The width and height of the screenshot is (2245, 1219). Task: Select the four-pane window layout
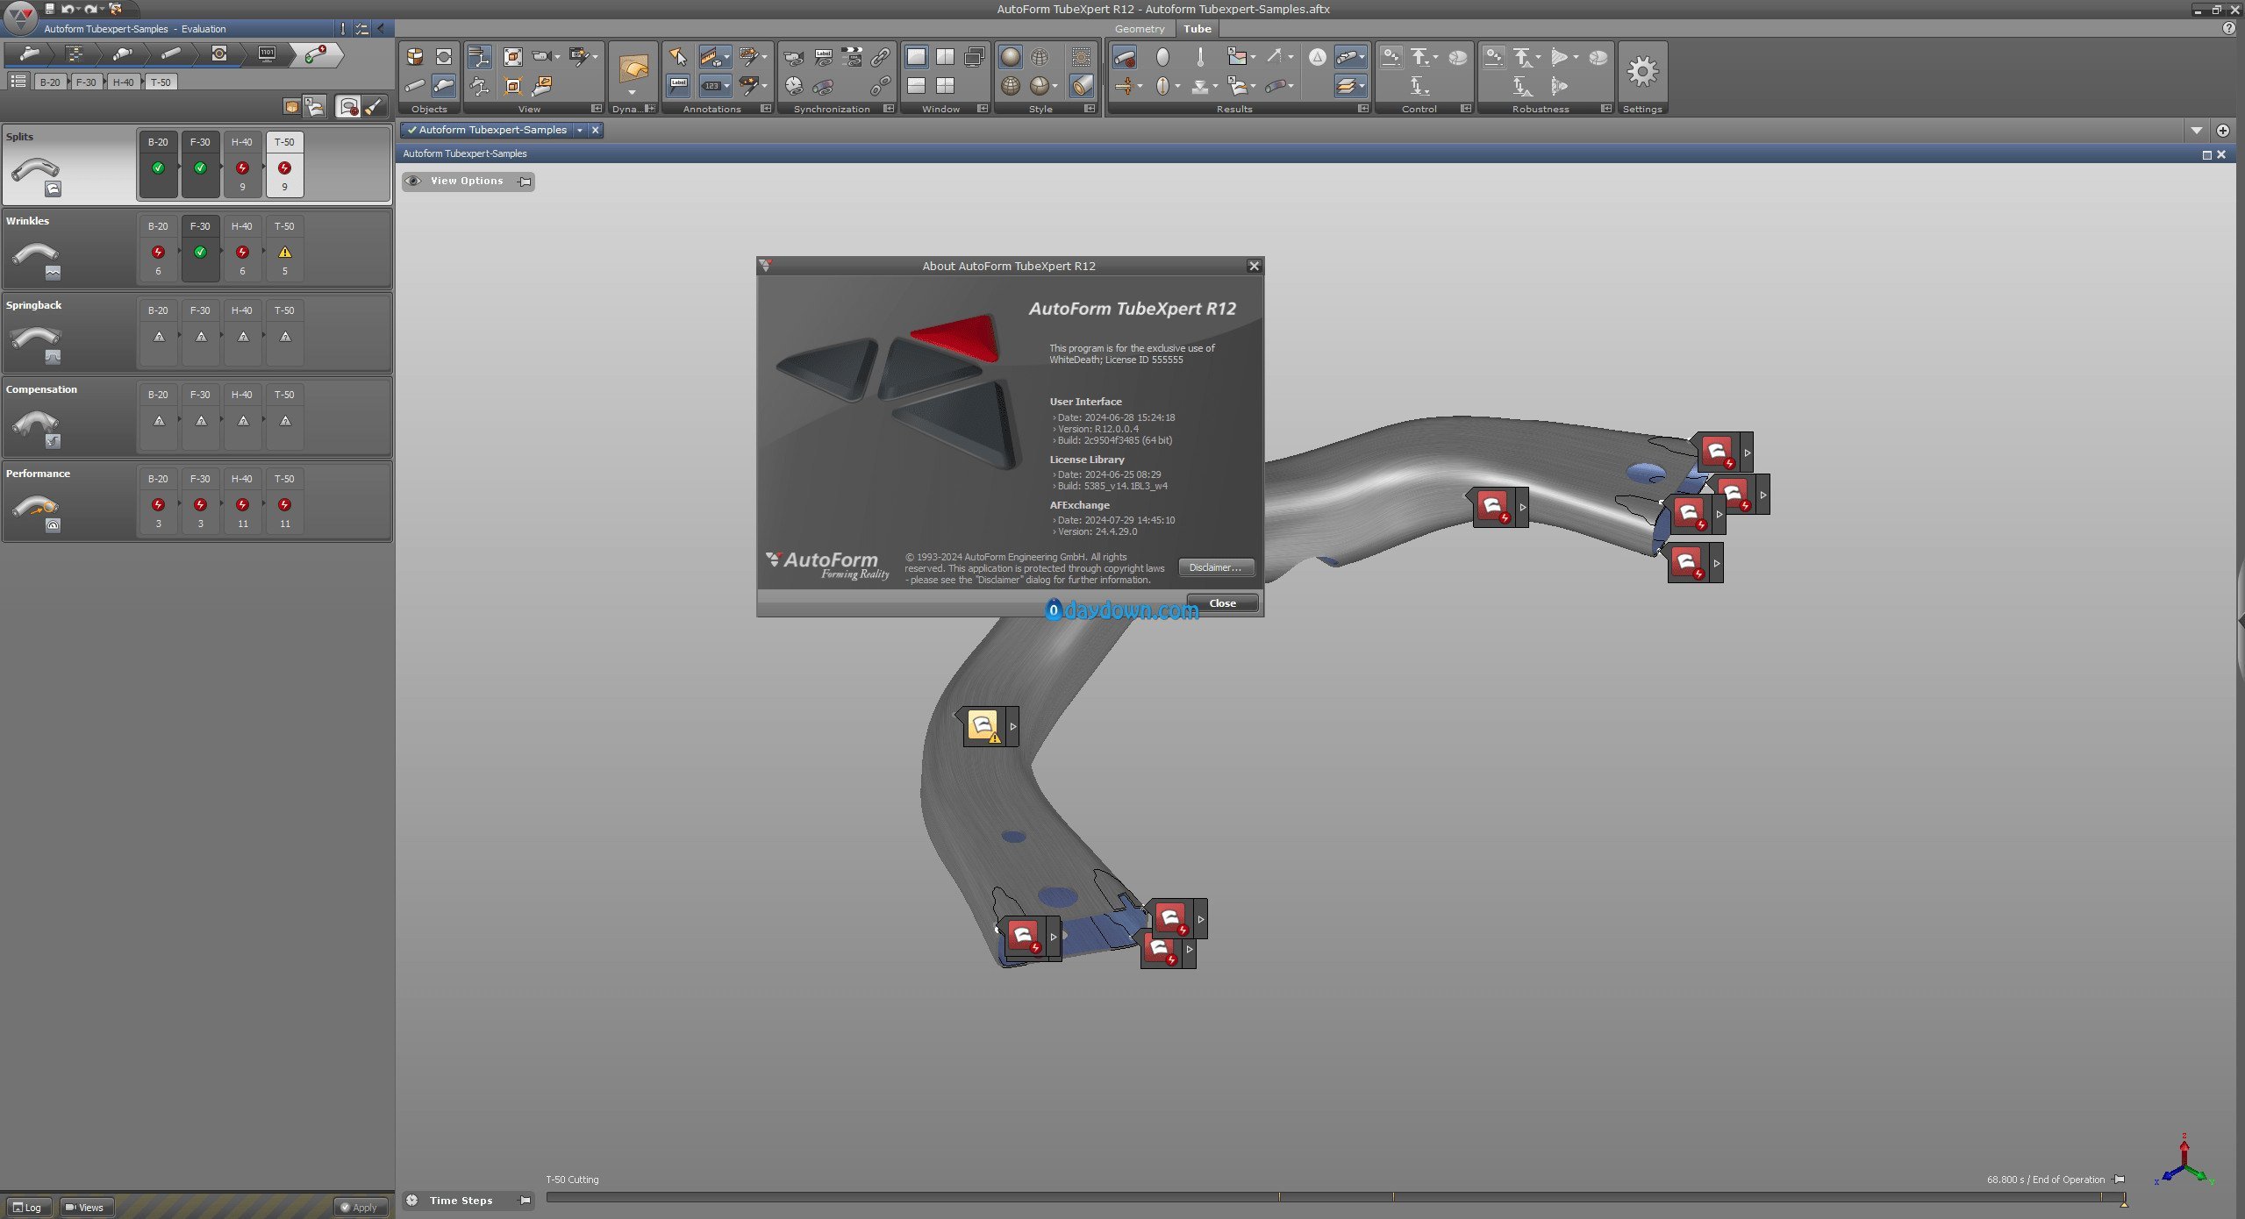point(945,86)
